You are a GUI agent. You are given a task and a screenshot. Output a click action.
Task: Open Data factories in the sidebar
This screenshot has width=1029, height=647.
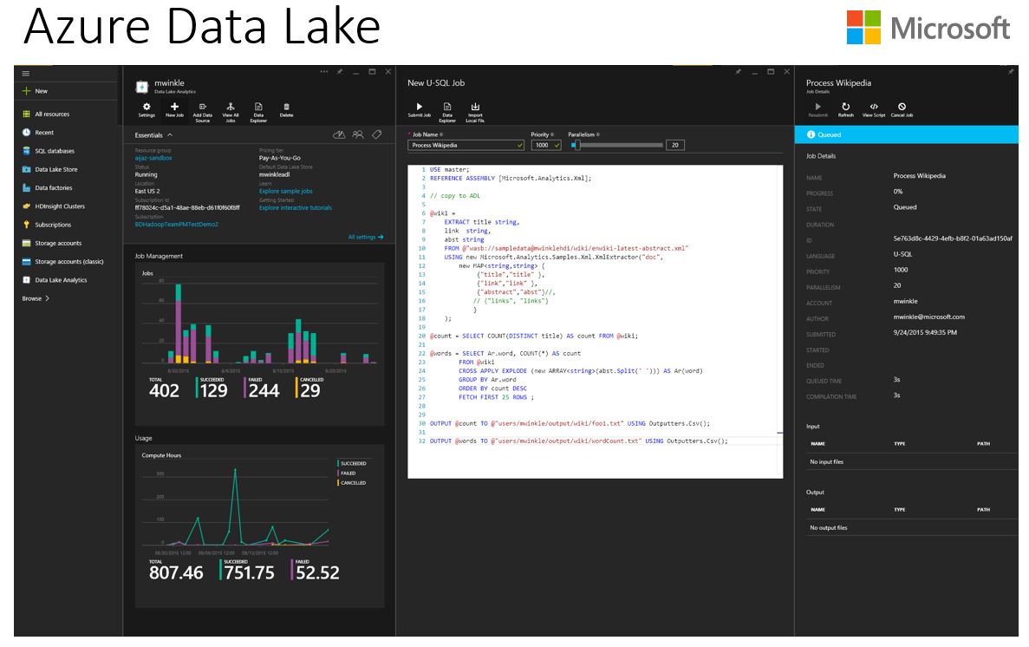pos(48,188)
